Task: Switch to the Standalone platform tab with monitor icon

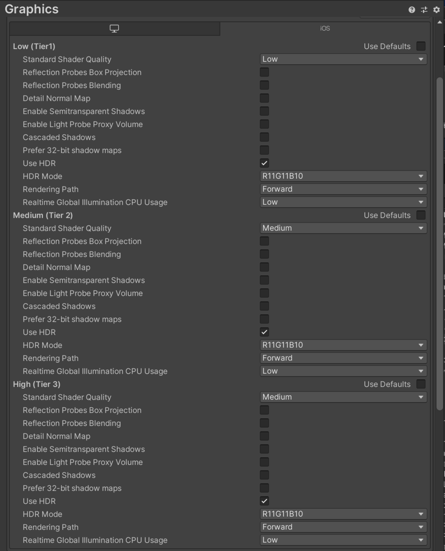Action: pyautogui.click(x=113, y=28)
